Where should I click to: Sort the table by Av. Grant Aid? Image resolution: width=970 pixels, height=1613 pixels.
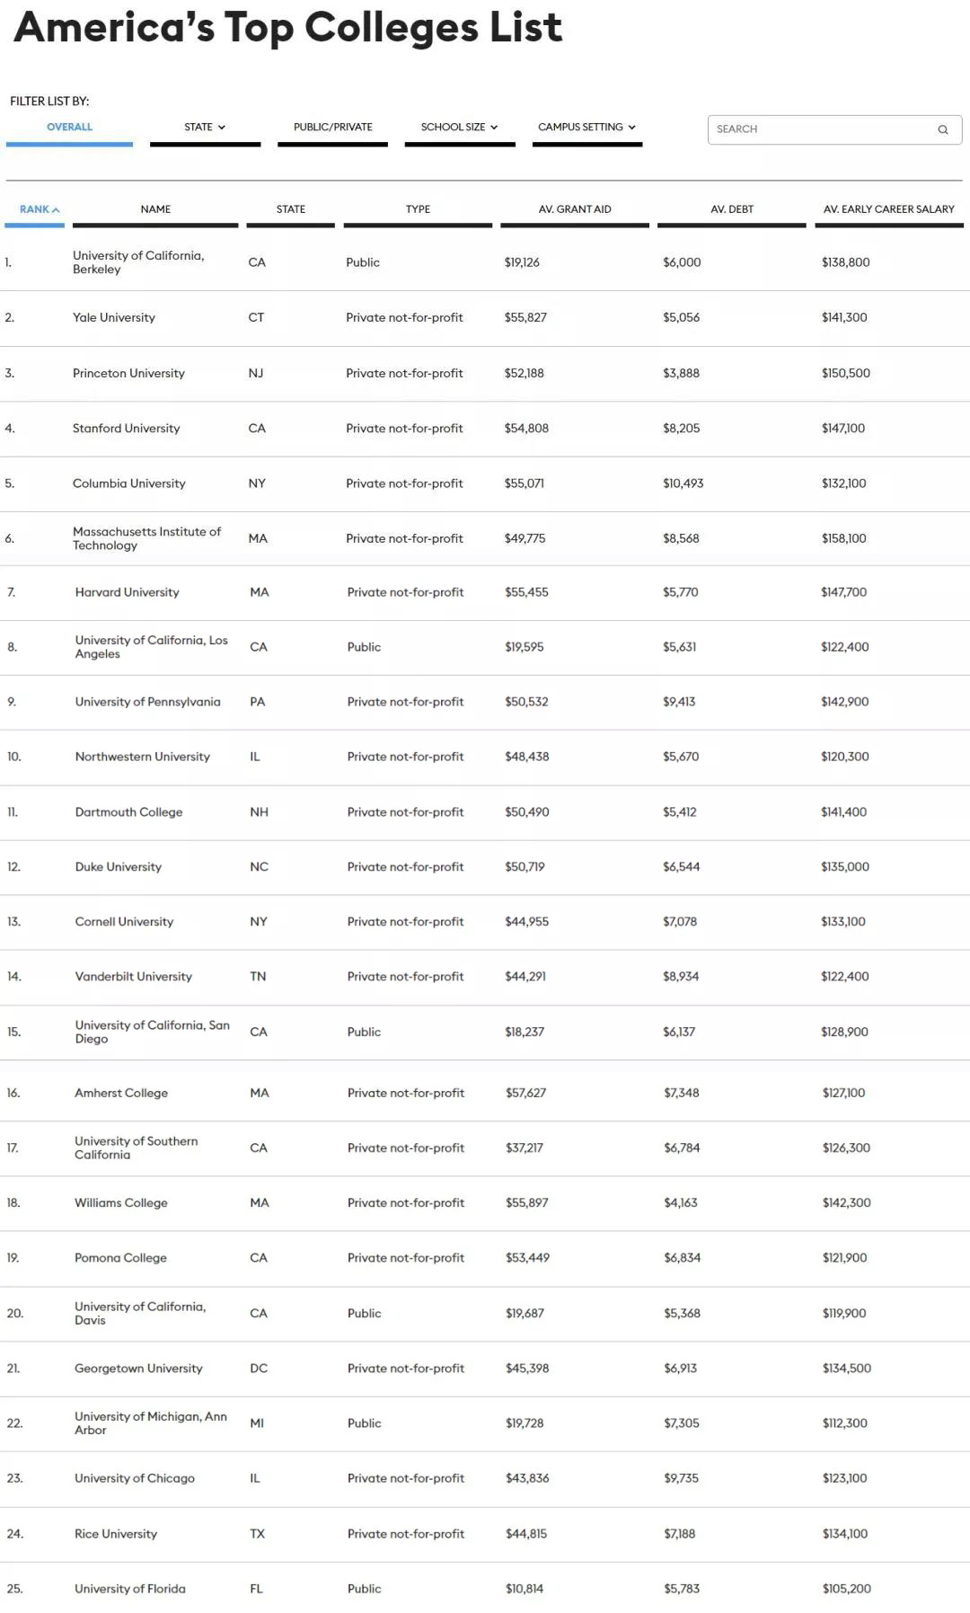coord(575,209)
